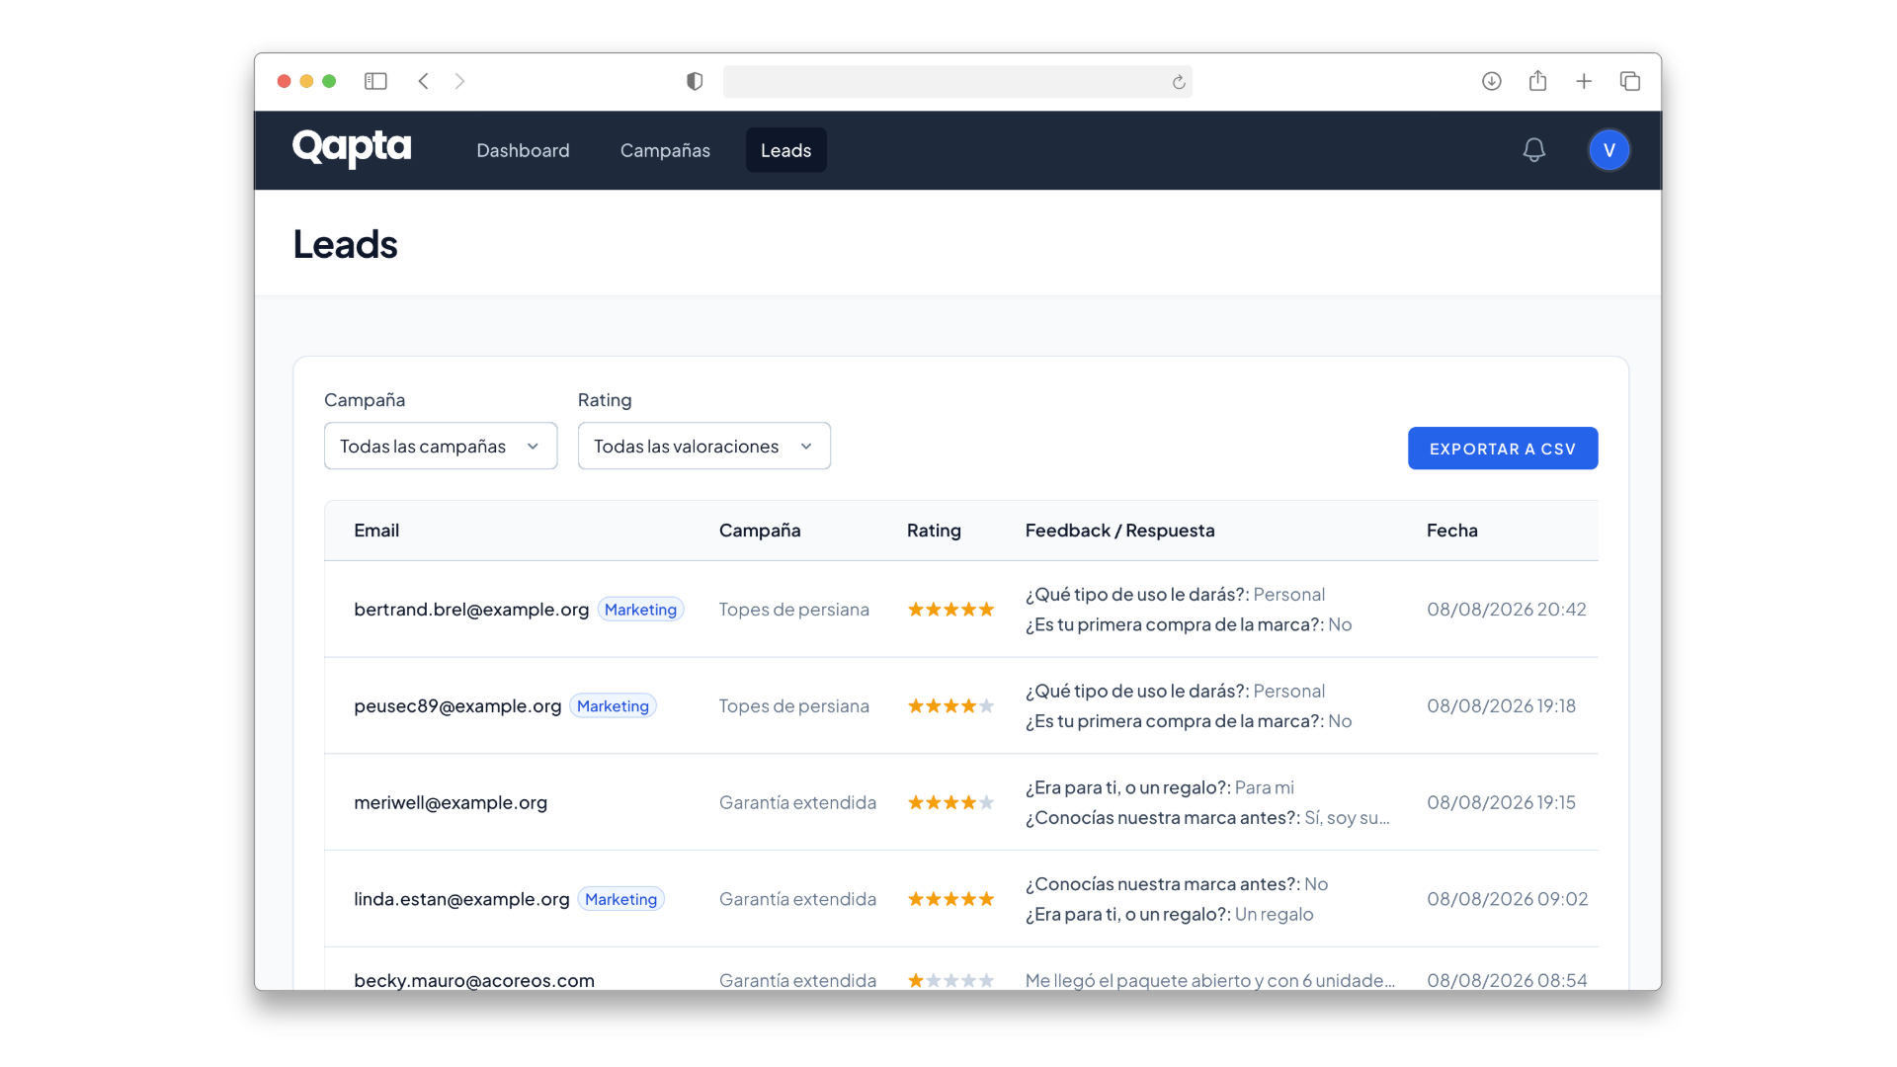
Task: Click Marketing badge next to linda.estan
Action: click(620, 899)
